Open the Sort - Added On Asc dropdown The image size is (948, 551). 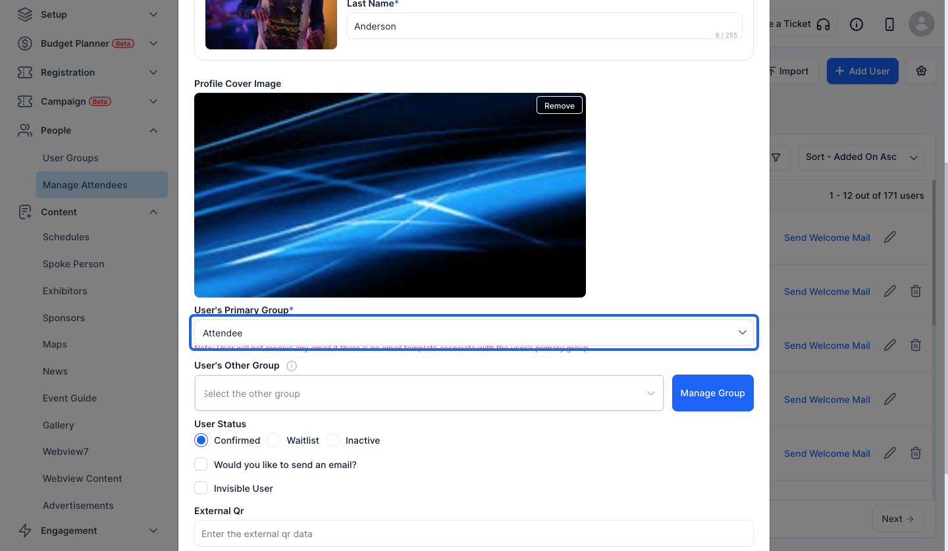tap(861, 157)
